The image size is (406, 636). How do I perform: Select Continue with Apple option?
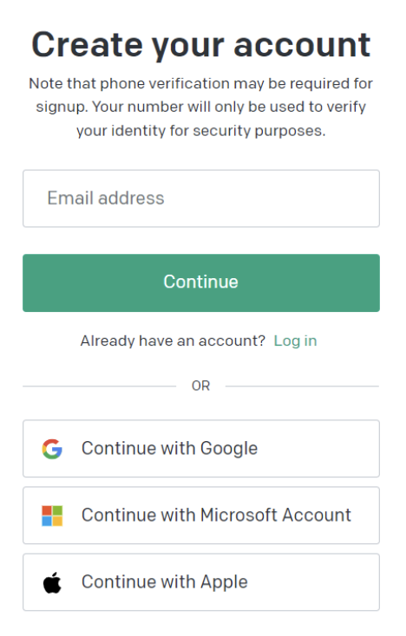coord(201,582)
